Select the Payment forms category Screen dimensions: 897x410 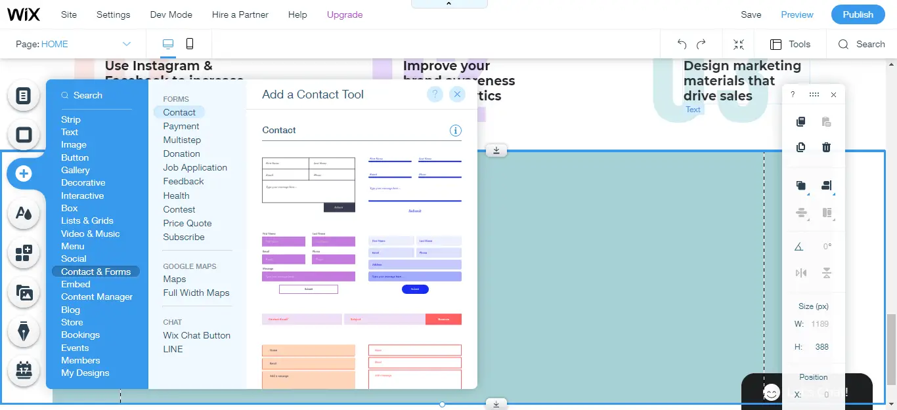[x=181, y=126]
